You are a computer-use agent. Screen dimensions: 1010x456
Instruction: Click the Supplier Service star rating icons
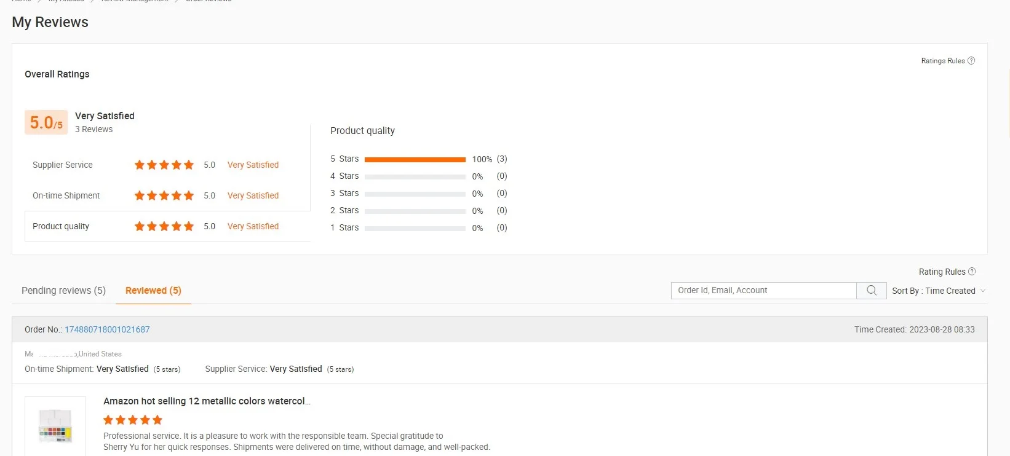[x=164, y=165]
